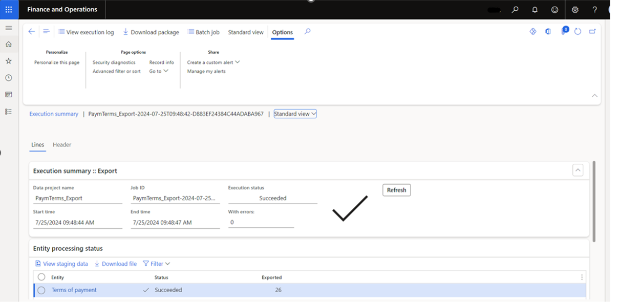The image size is (619, 302).
Task: Expand the Standard view dropdown
Action: coord(295,114)
